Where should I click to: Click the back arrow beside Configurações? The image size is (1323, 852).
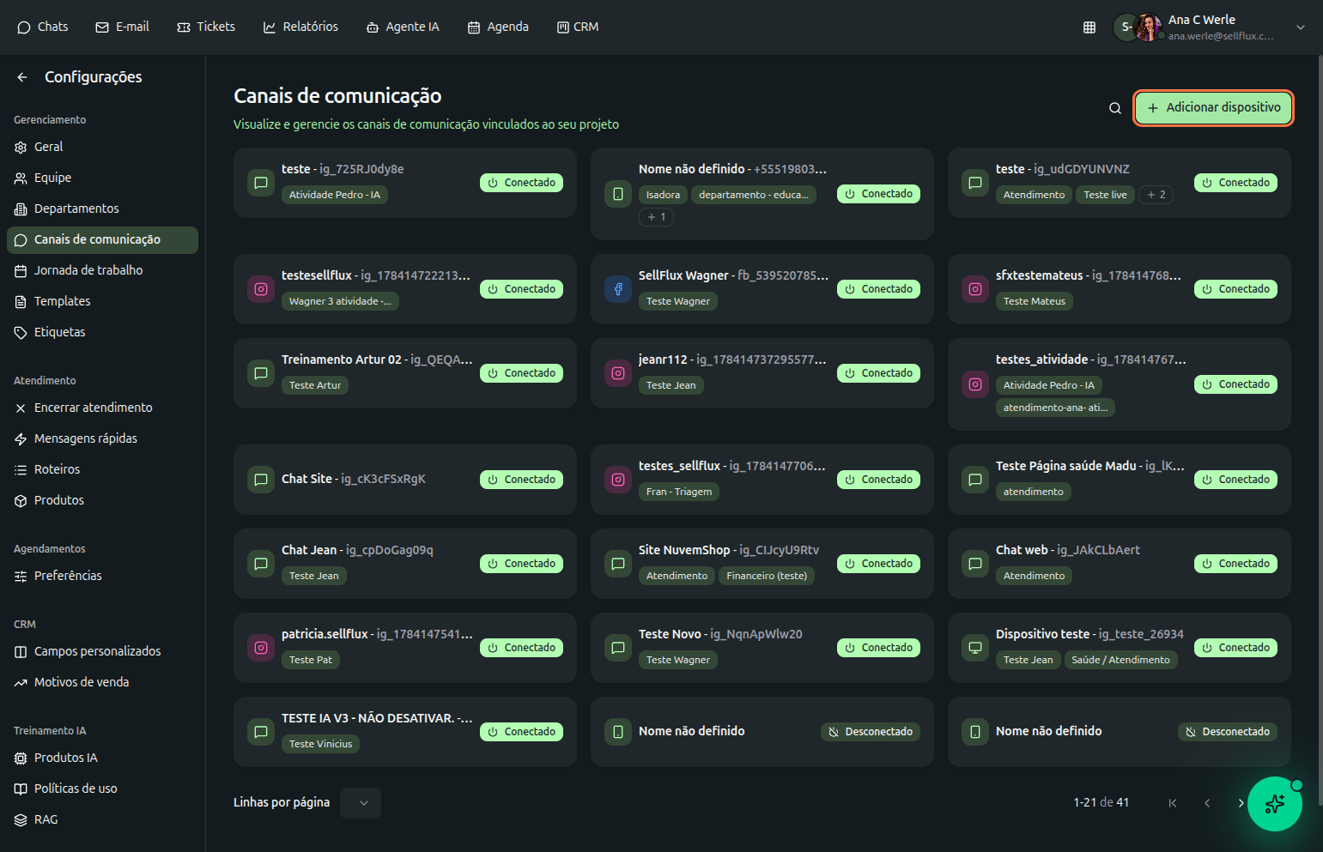pos(22,77)
